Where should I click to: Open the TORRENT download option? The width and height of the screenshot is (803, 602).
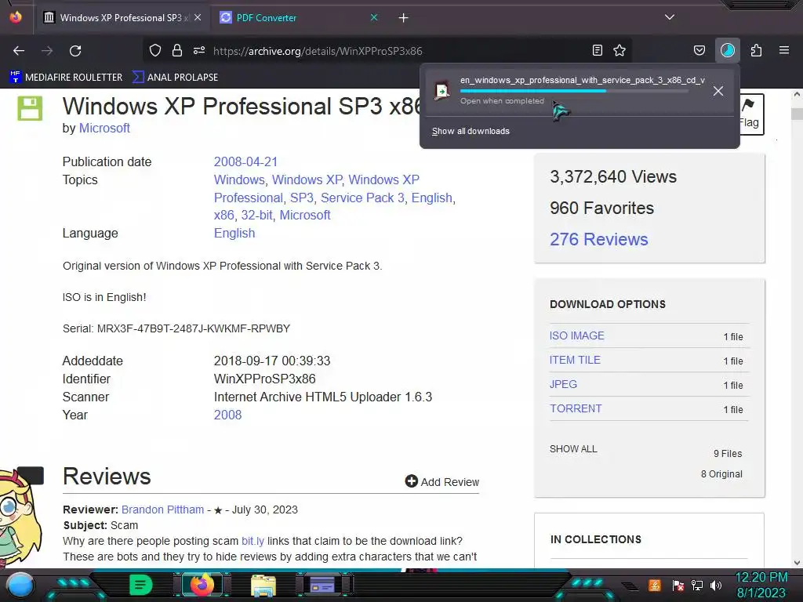point(576,408)
